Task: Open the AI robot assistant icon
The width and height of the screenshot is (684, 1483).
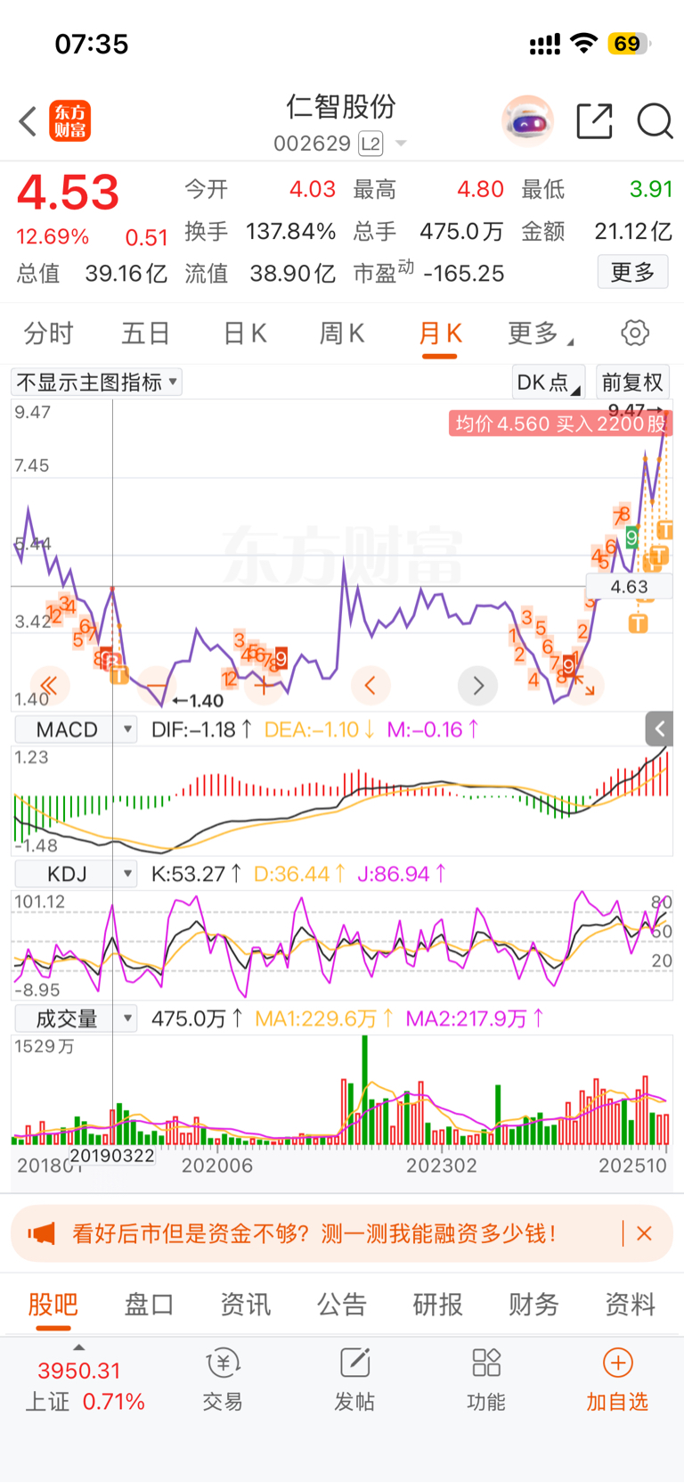Action: point(527,120)
